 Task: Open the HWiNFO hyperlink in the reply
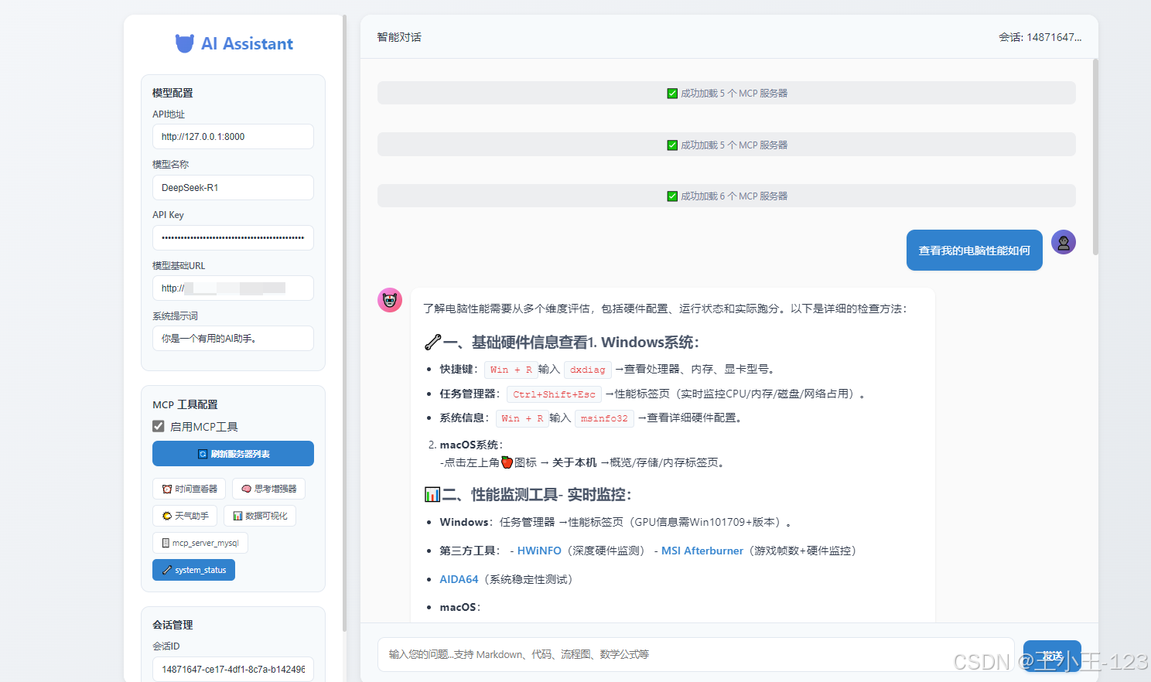[x=539, y=551]
